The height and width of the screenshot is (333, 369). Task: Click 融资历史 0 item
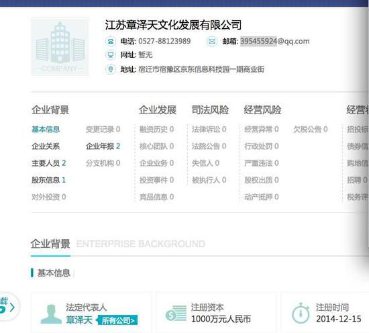[x=157, y=130]
